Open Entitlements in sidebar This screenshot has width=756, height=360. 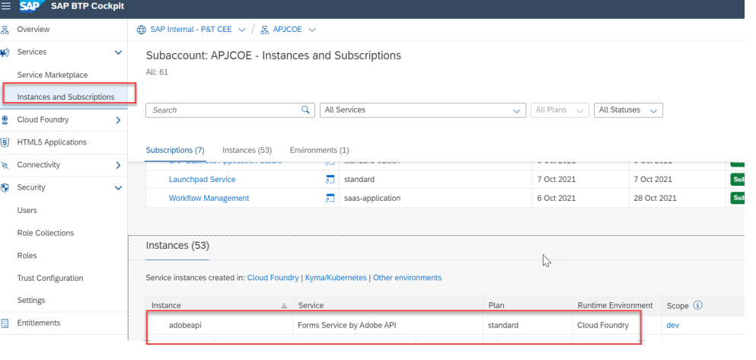tap(39, 323)
